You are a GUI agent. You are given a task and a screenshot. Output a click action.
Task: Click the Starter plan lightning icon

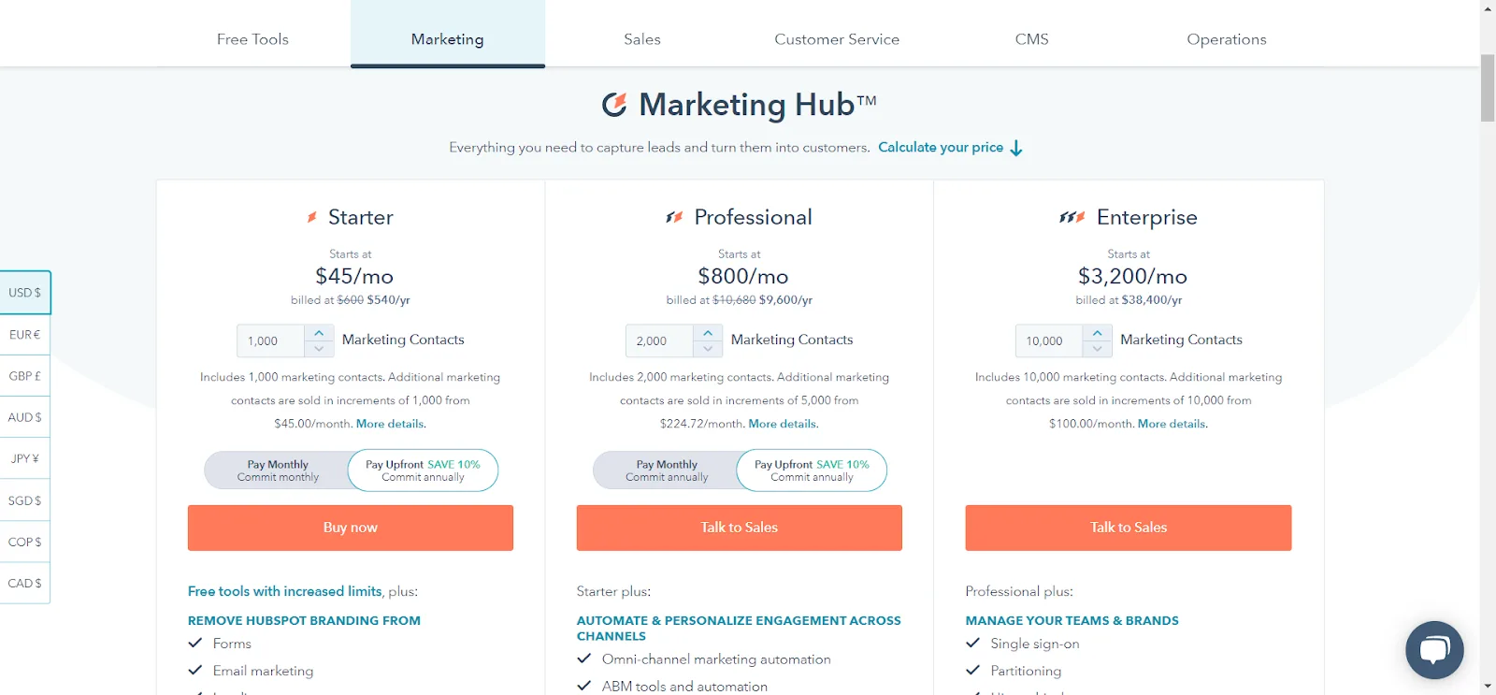coord(312,217)
